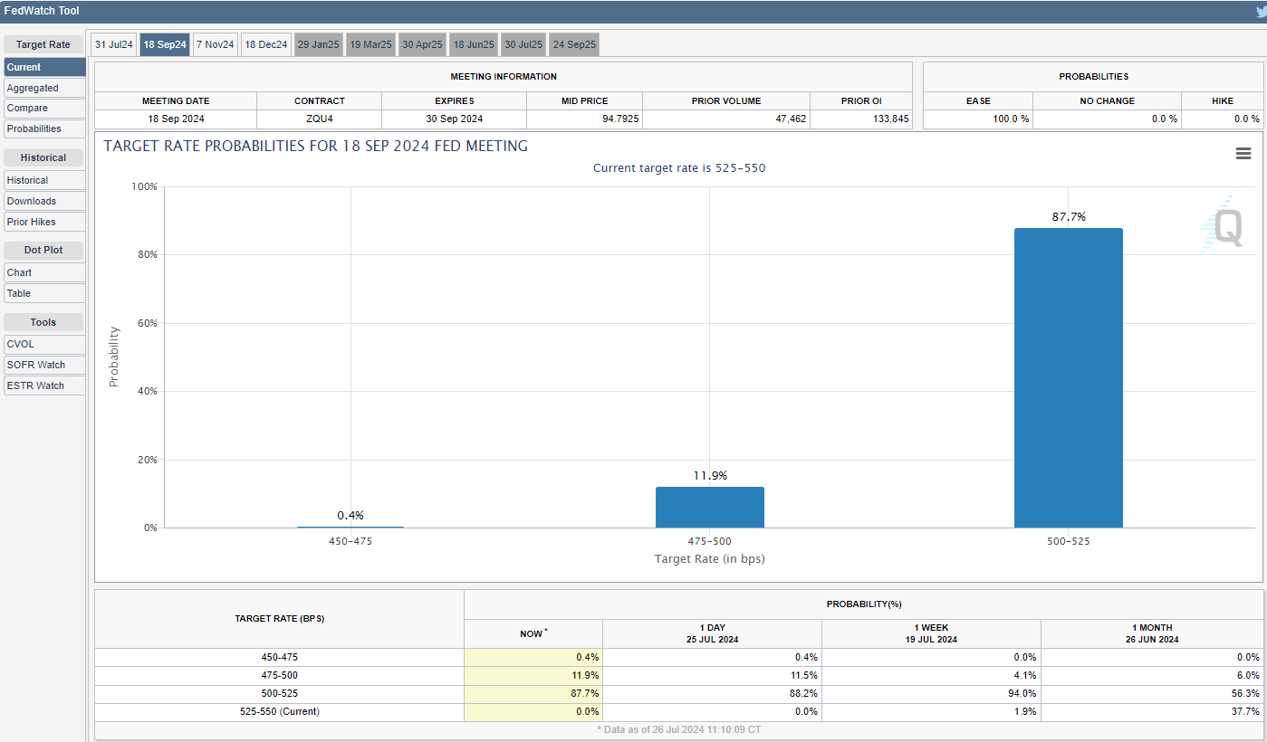Click the 11.9% bar for 475-500
This screenshot has width=1267, height=742.
709,507
